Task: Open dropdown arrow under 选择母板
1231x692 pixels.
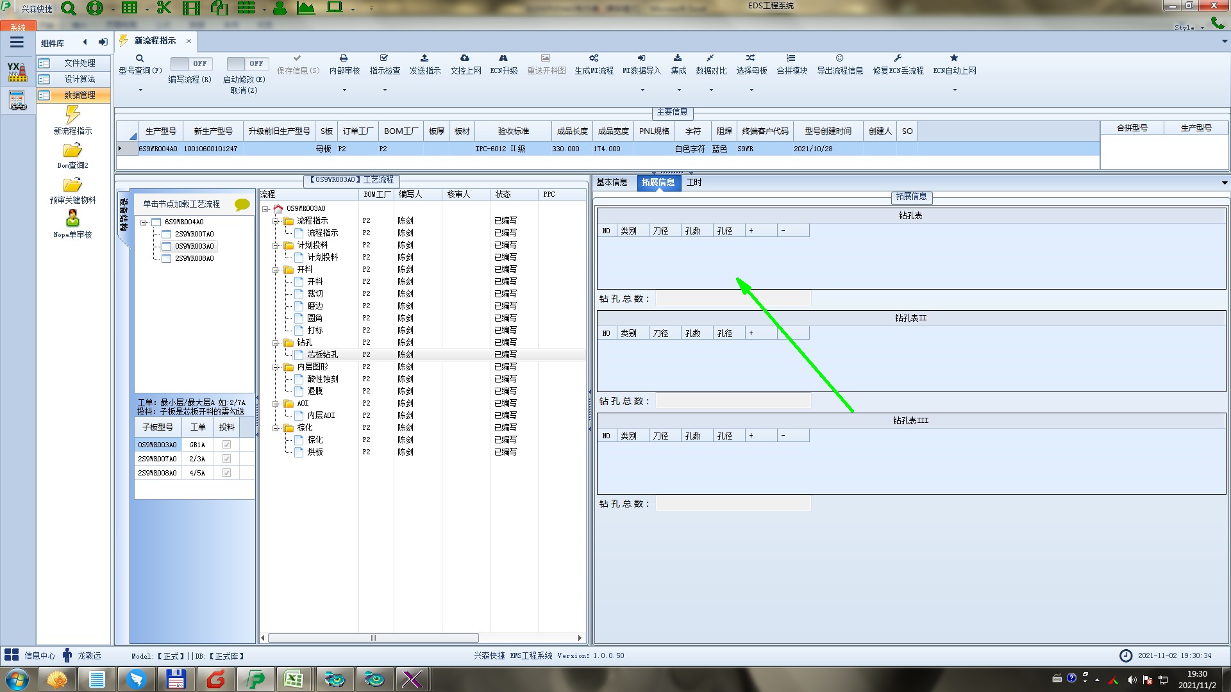Action: (751, 90)
